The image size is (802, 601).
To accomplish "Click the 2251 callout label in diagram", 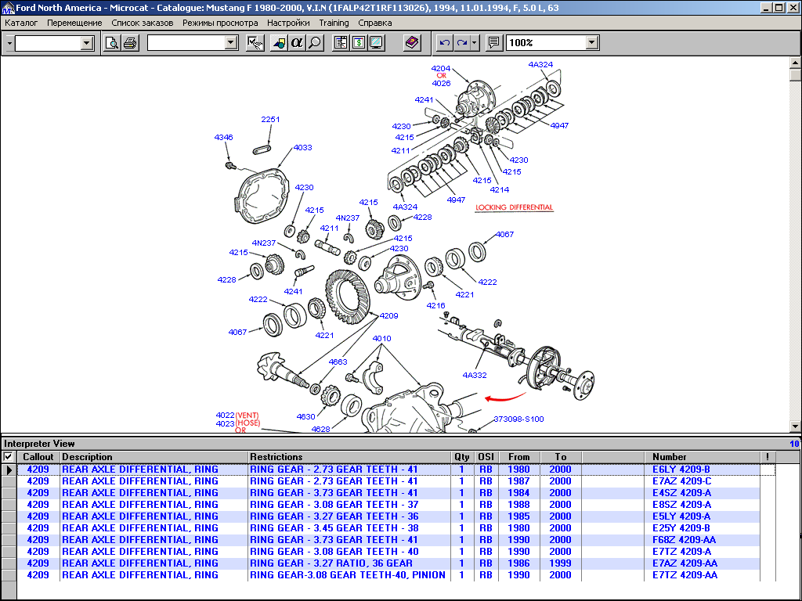I will (x=270, y=120).
